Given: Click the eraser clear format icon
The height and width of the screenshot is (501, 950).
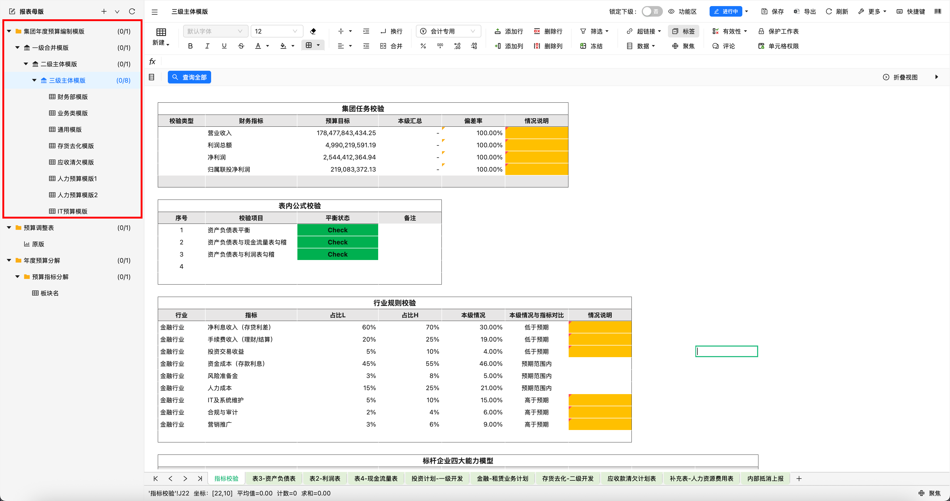Looking at the screenshot, I should coord(313,31).
